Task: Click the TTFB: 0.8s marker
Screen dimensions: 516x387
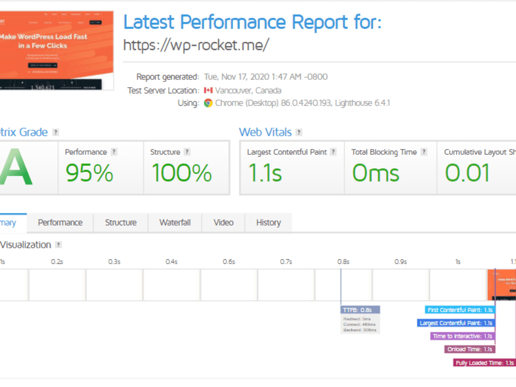Action: tap(360, 310)
